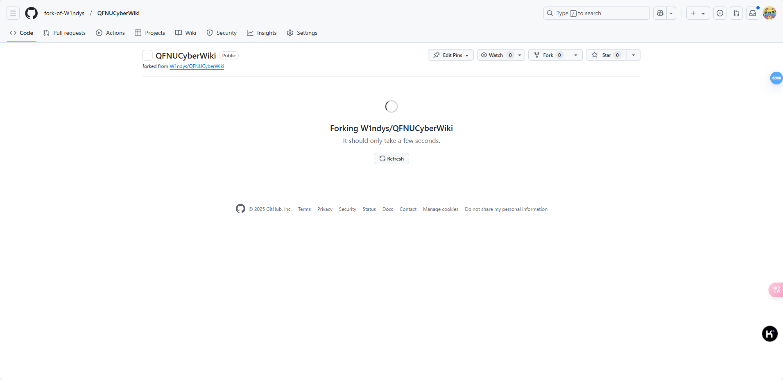Click the GitHub logo in the footer

coord(240,209)
